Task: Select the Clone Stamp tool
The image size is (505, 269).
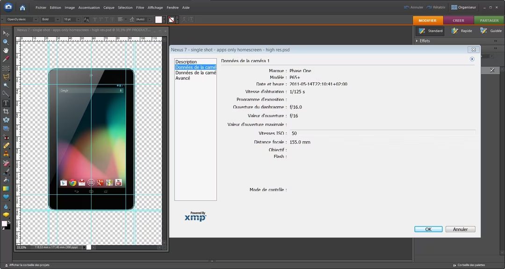Action: pyautogui.click(x=6, y=154)
